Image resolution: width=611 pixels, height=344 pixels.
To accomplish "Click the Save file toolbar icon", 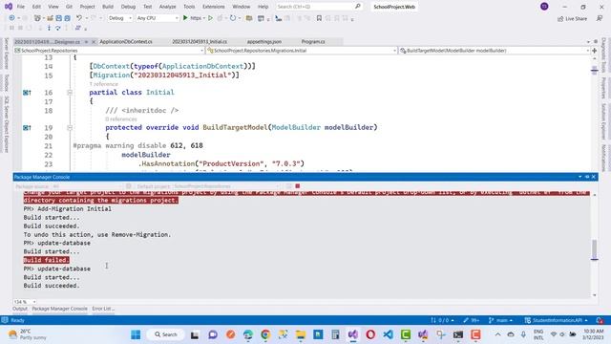I will [58, 18].
